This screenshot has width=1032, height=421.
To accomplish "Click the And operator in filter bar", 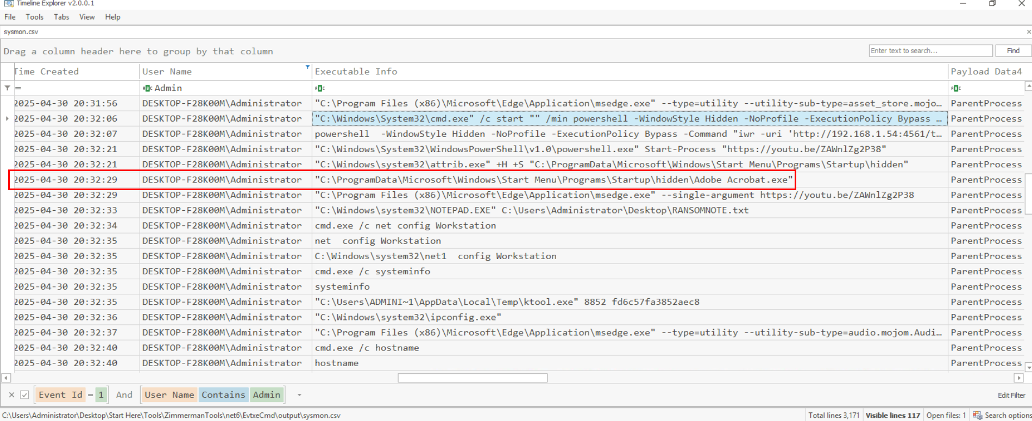I will tap(124, 395).
